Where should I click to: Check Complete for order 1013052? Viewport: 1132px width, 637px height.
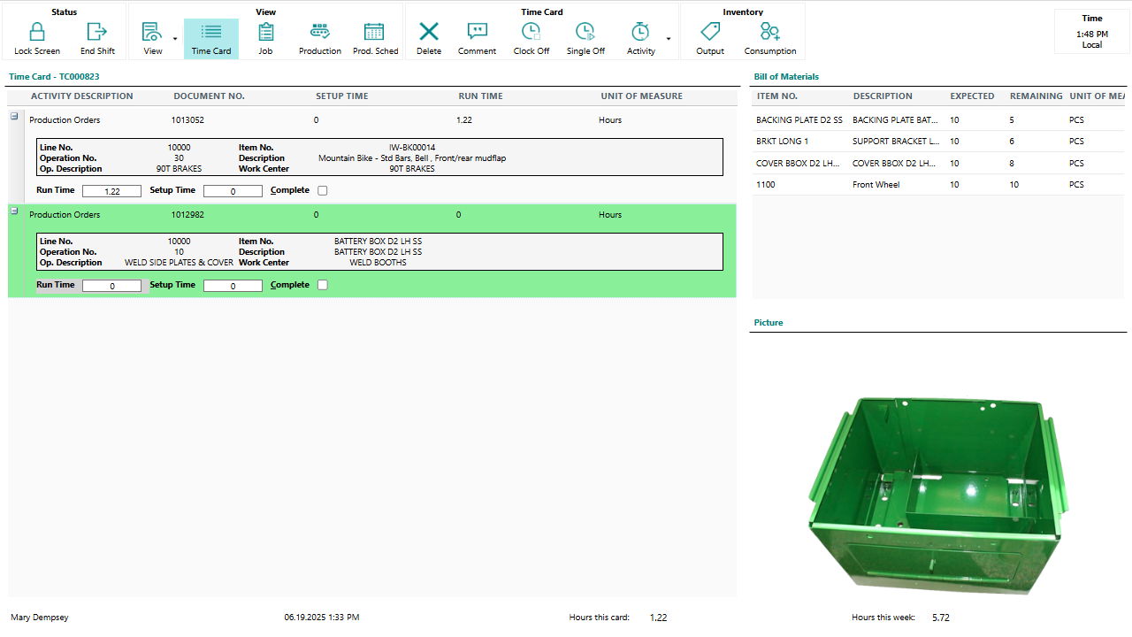click(x=323, y=190)
